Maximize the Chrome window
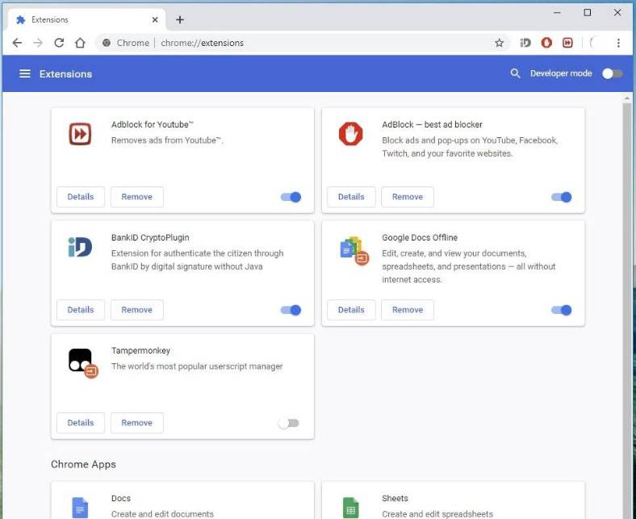The width and height of the screenshot is (636, 519). pyautogui.click(x=588, y=13)
